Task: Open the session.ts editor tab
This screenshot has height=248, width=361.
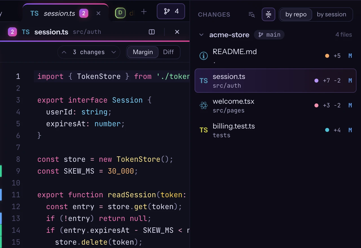Action: 65,13
